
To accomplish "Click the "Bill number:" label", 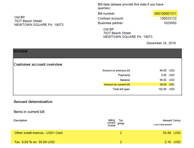I will (x=107, y=13).
